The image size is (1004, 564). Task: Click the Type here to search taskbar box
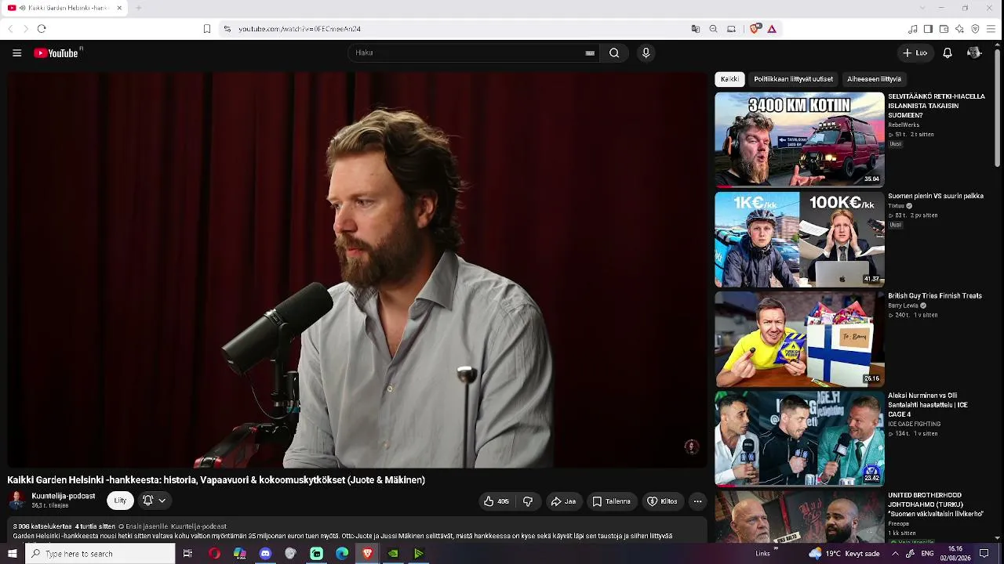click(100, 554)
